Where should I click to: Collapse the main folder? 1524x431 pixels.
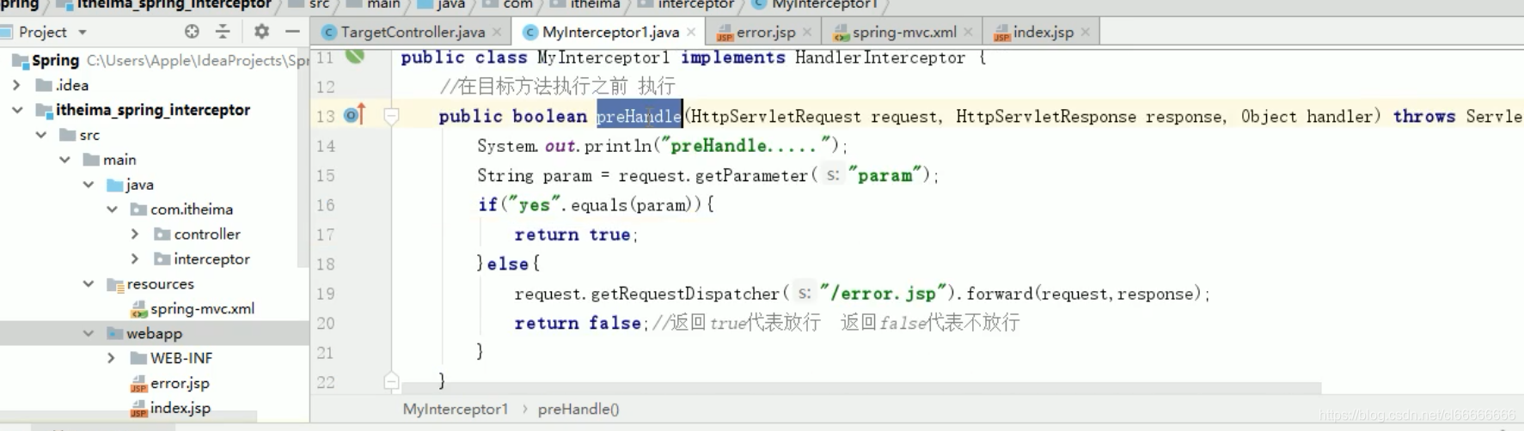64,160
